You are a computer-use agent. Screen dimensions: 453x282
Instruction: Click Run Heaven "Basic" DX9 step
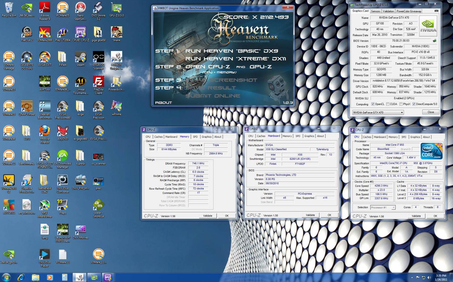coord(232,51)
